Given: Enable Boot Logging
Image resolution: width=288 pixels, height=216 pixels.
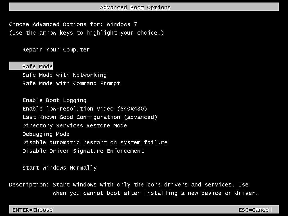Looking at the screenshot, I should 54,100.
